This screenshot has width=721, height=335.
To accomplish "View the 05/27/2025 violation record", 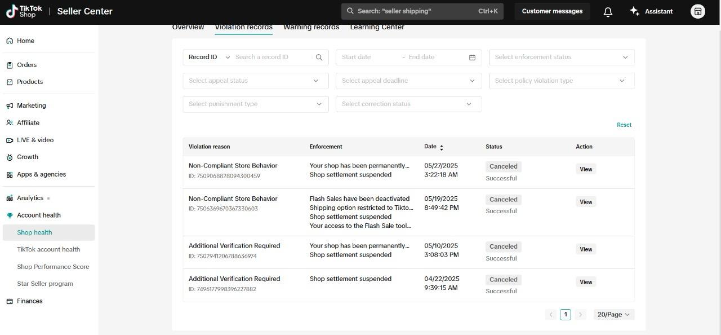I will pyautogui.click(x=586, y=169).
